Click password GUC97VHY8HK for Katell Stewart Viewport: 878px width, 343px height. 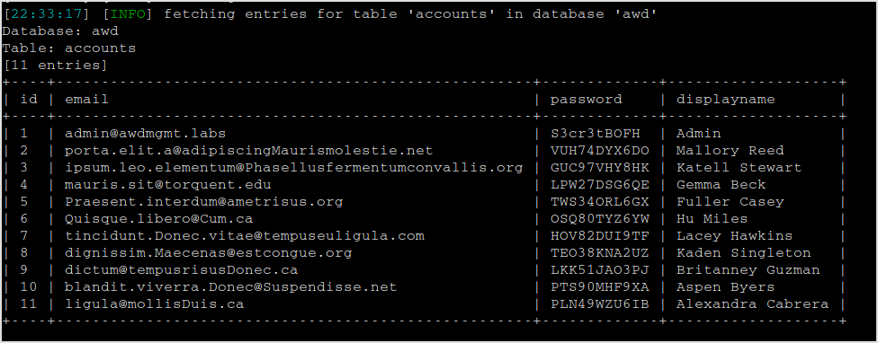point(600,168)
